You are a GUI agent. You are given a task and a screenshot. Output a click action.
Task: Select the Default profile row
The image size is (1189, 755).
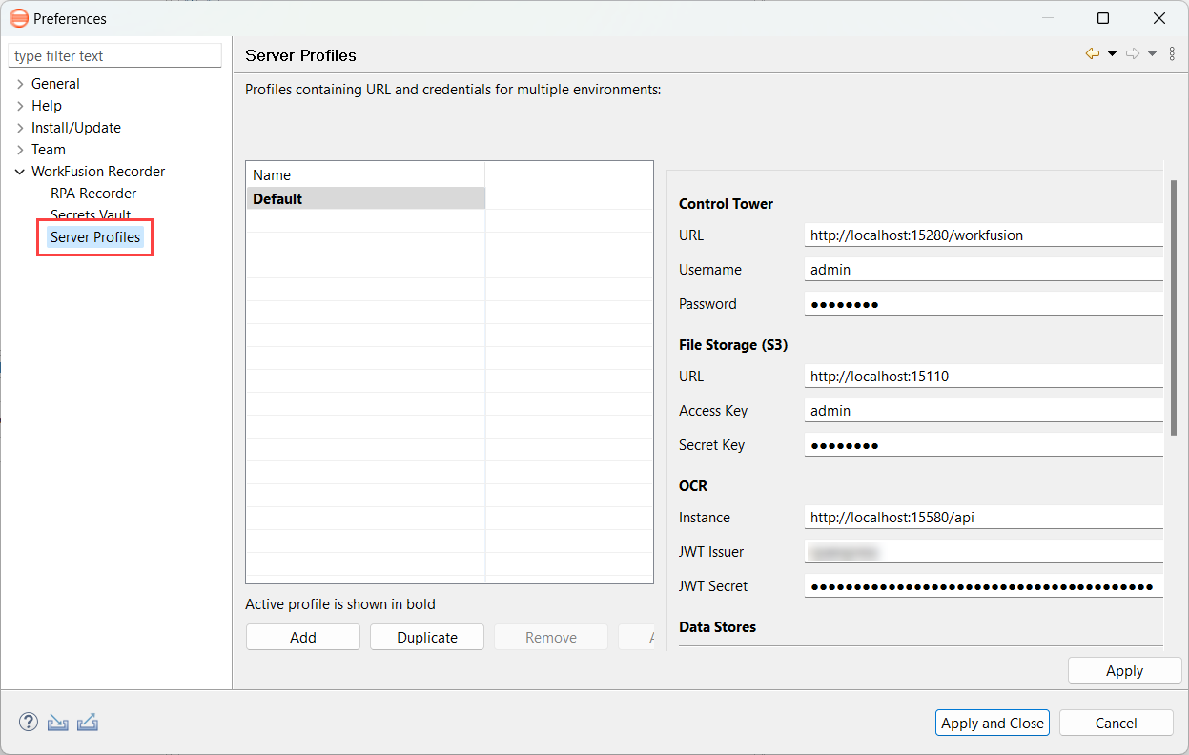coord(366,198)
